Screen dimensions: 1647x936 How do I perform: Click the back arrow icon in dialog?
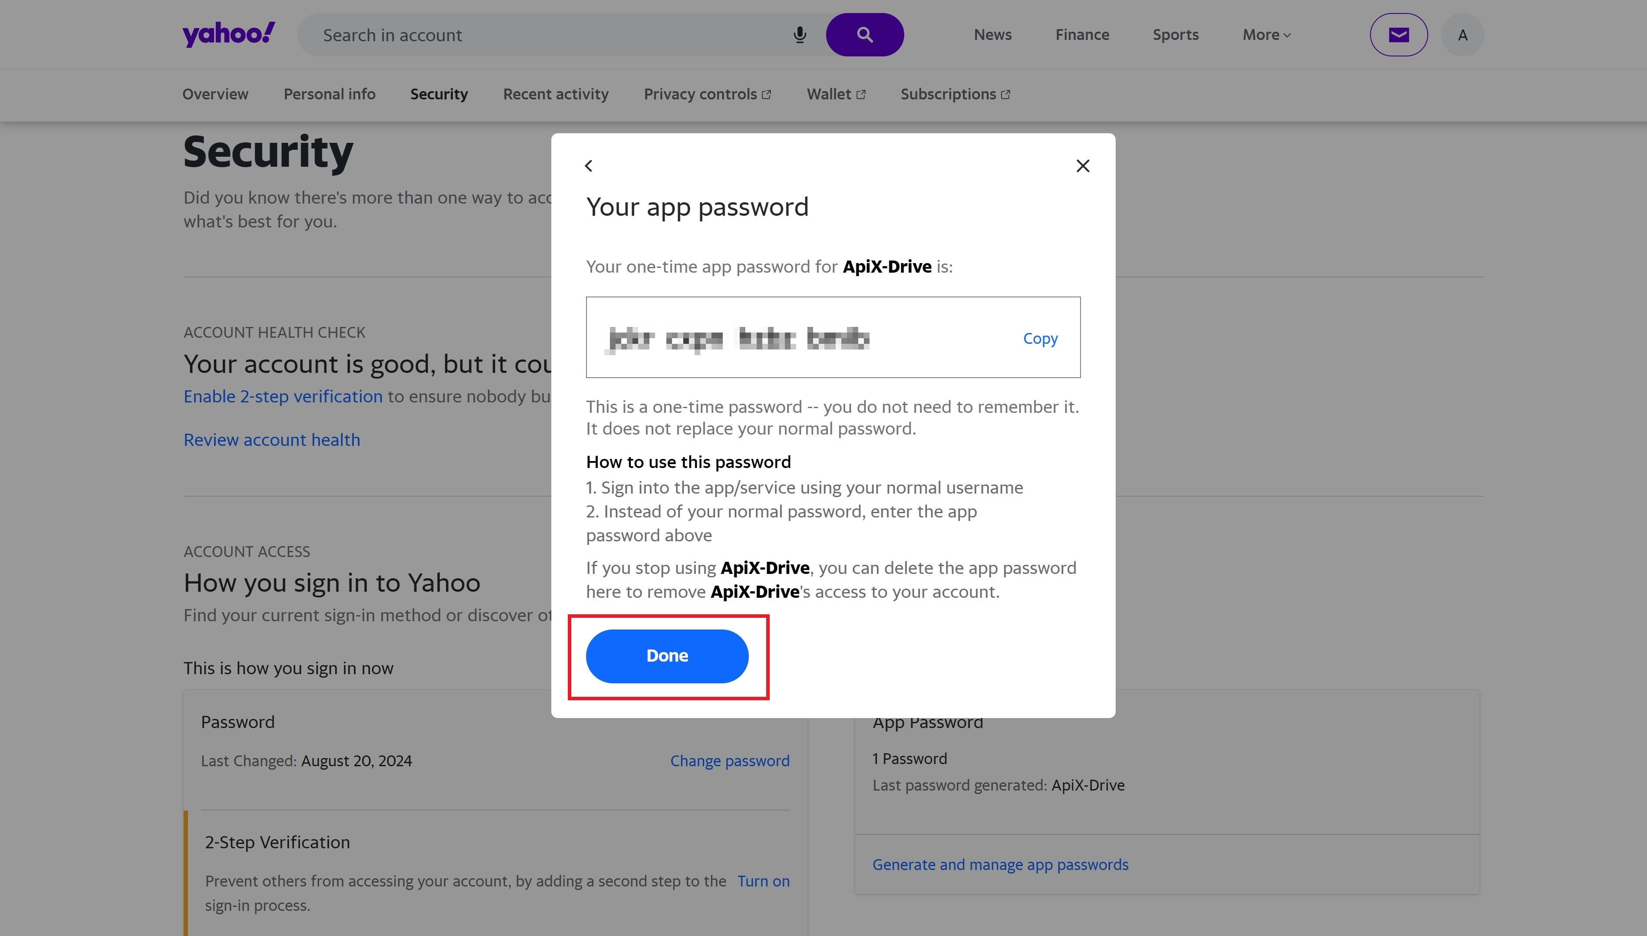click(588, 165)
